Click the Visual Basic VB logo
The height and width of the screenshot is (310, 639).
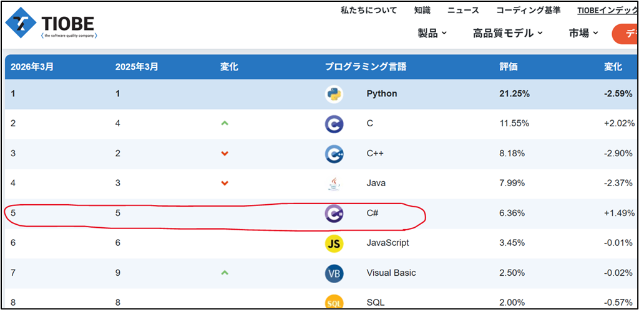[334, 273]
